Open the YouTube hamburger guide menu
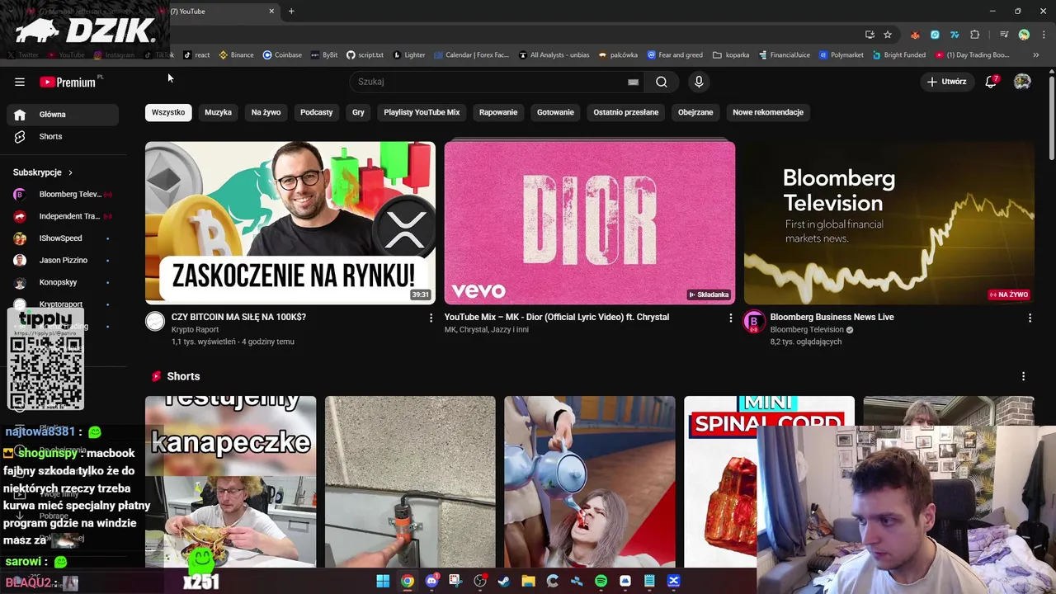Viewport: 1056px width, 594px height. coord(20,82)
